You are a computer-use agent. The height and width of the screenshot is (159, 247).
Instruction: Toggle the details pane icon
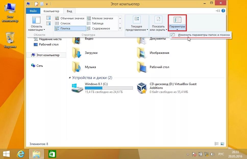point(48,23)
